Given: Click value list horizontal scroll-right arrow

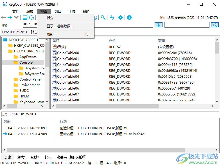Looking at the screenshot, I should click(x=212, y=106).
